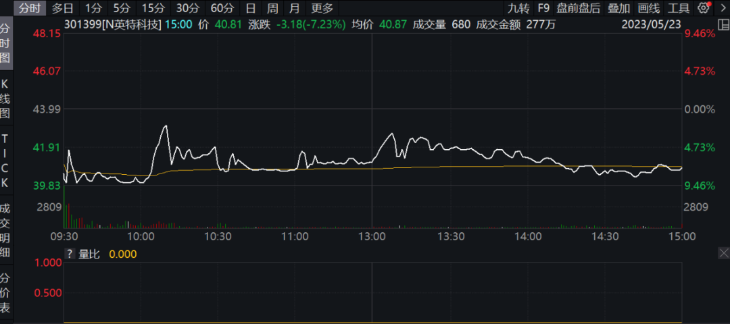Switch to 月 monthly chart

[x=294, y=8]
